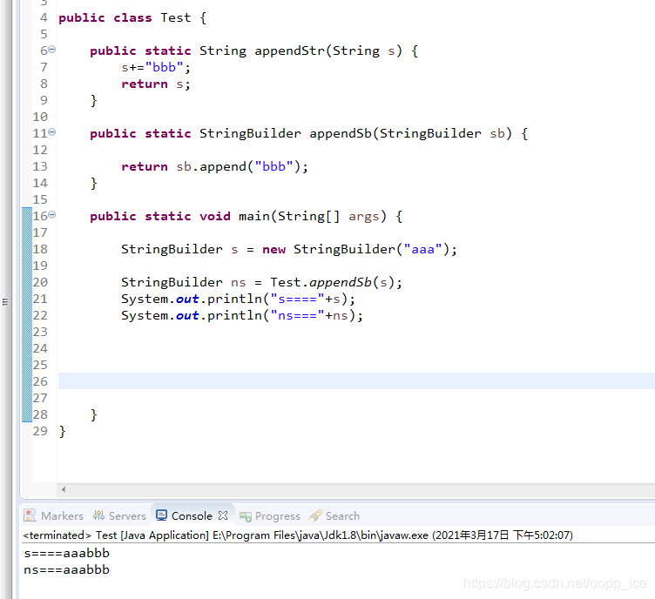Click line number 18 in gutter
This screenshot has width=655, height=599.
pyautogui.click(x=40, y=249)
